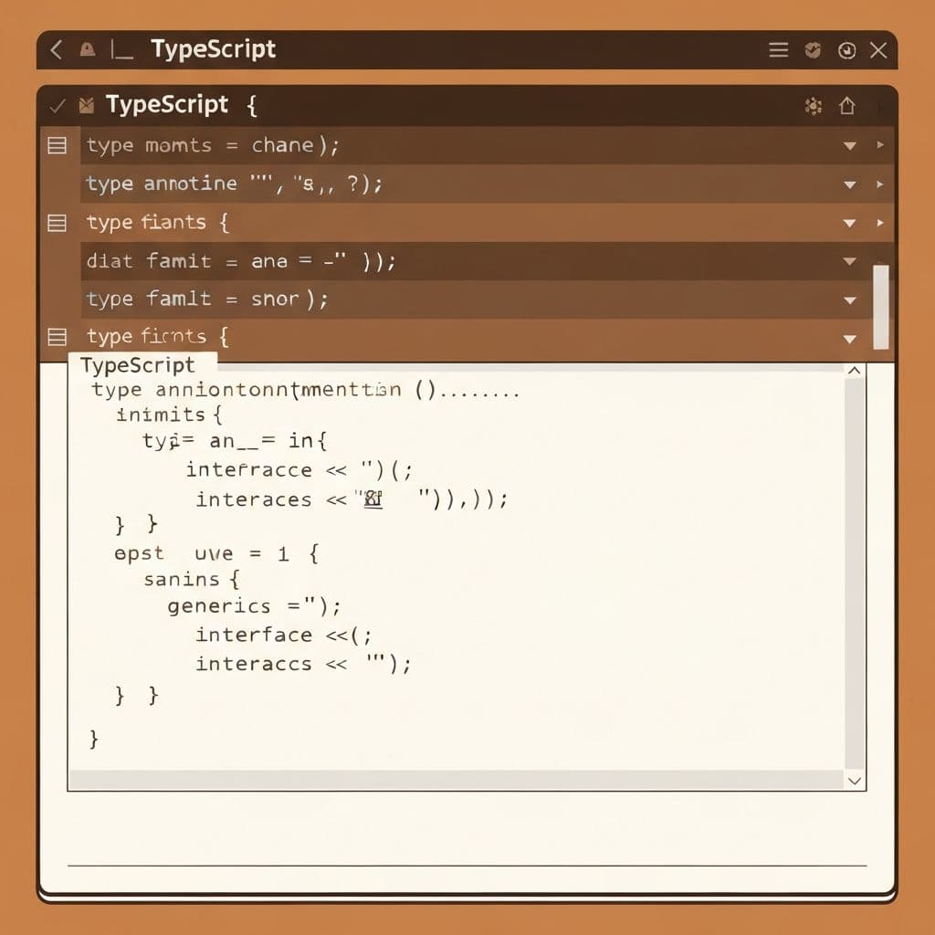Click the right arrow on the 'type fiants' row
The image size is (935, 935).
coord(878,222)
